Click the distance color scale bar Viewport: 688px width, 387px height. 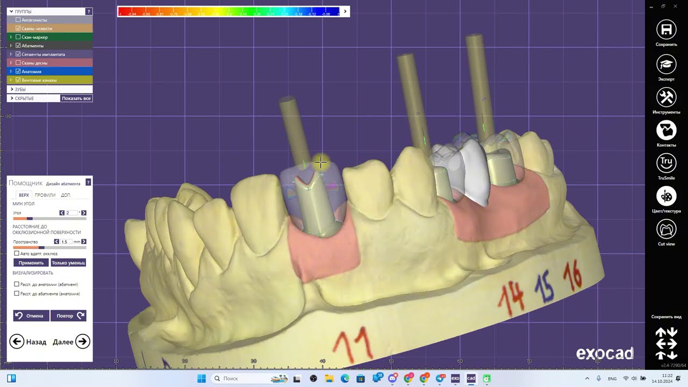(229, 11)
